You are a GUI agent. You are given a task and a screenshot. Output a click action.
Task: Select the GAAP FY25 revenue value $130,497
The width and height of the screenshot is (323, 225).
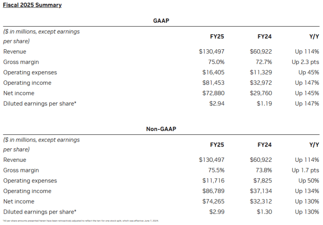point(212,52)
